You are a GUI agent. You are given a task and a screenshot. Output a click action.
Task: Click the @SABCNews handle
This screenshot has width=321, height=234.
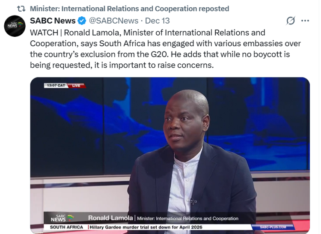113,21
